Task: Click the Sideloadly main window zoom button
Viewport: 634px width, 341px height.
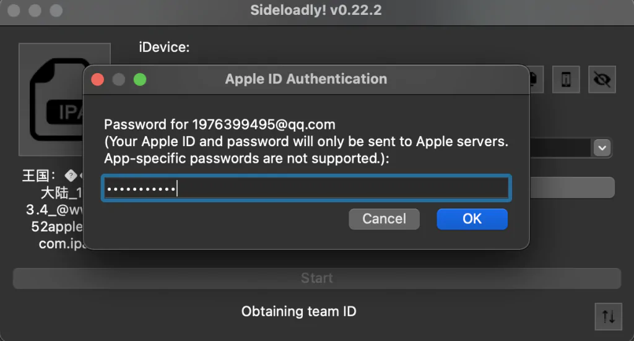Action: [x=56, y=10]
